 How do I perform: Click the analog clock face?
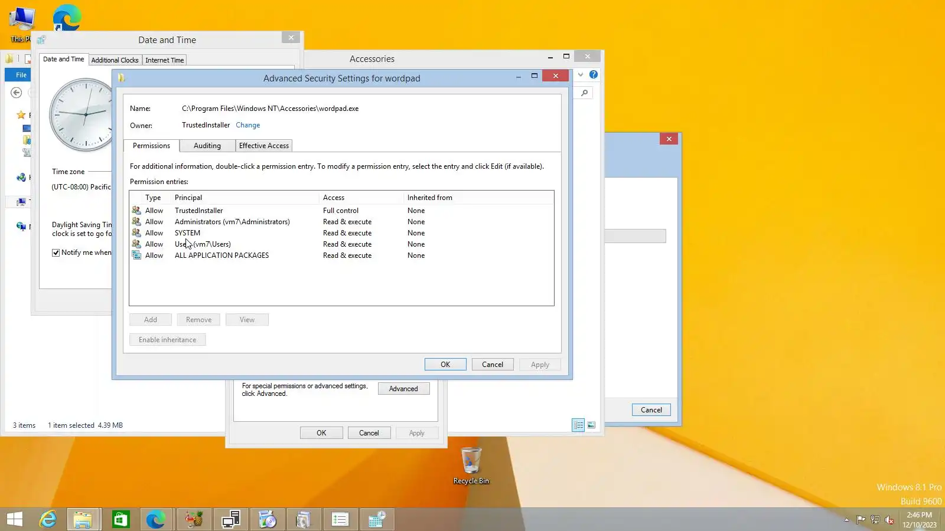[x=86, y=114]
